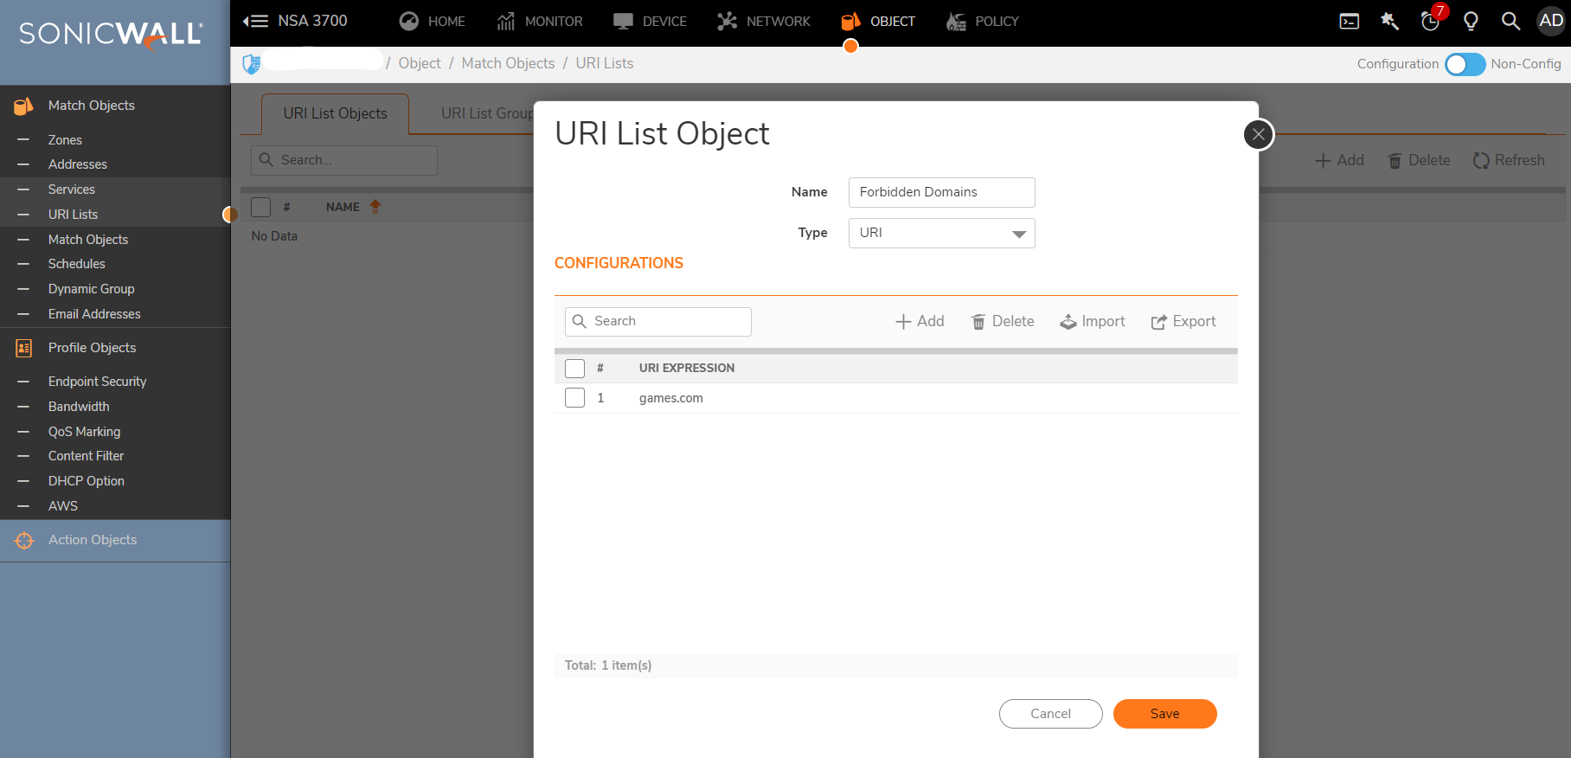
Task: Collapse sidebar using menu arrow icon
Action: (255, 22)
